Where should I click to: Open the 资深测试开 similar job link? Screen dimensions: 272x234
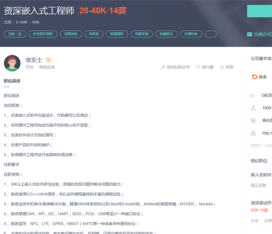coord(261,203)
